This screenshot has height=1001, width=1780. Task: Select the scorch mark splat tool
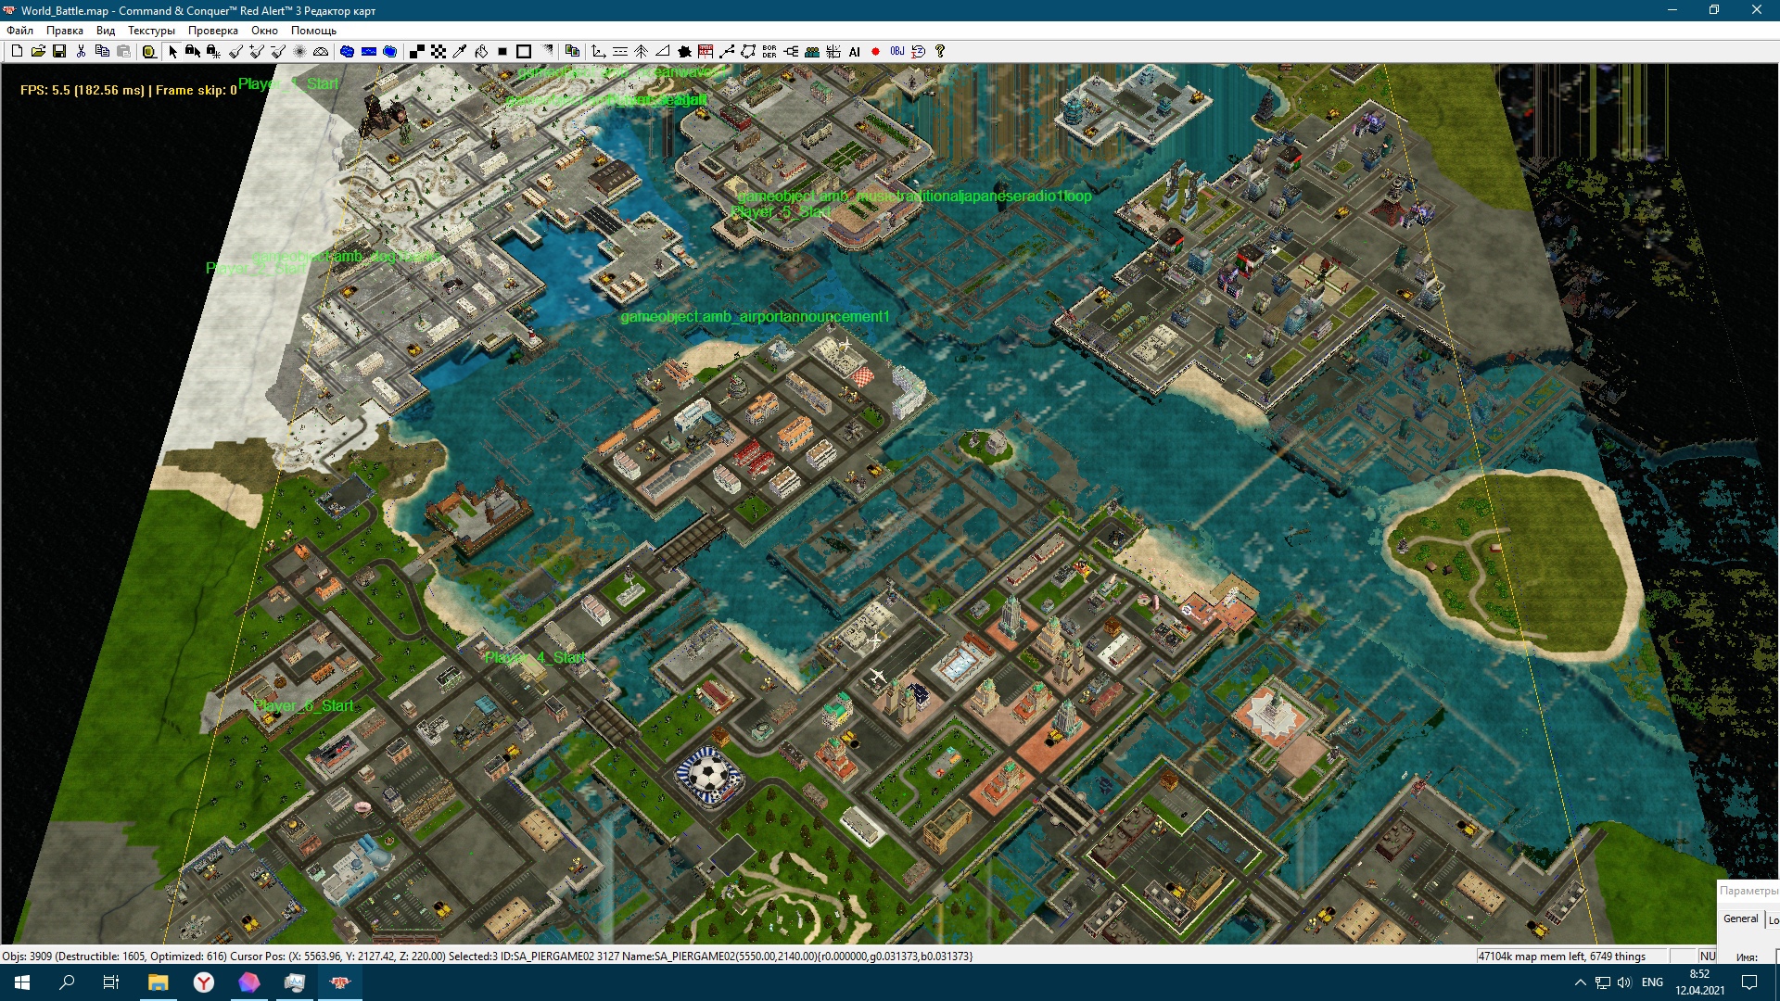684,52
